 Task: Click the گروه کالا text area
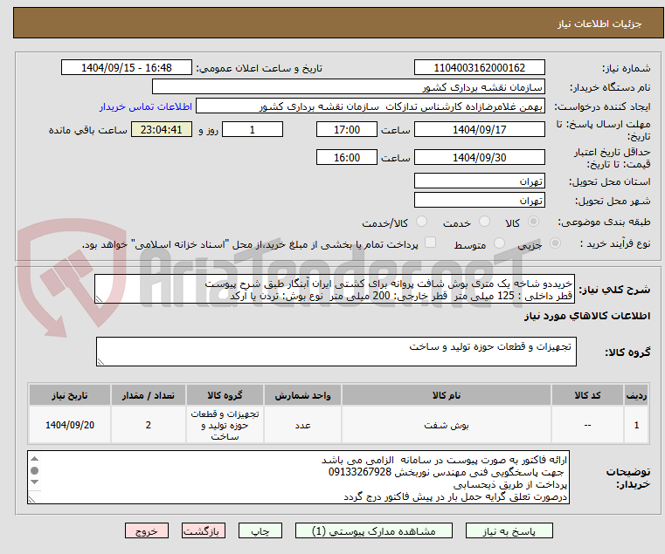click(x=336, y=352)
